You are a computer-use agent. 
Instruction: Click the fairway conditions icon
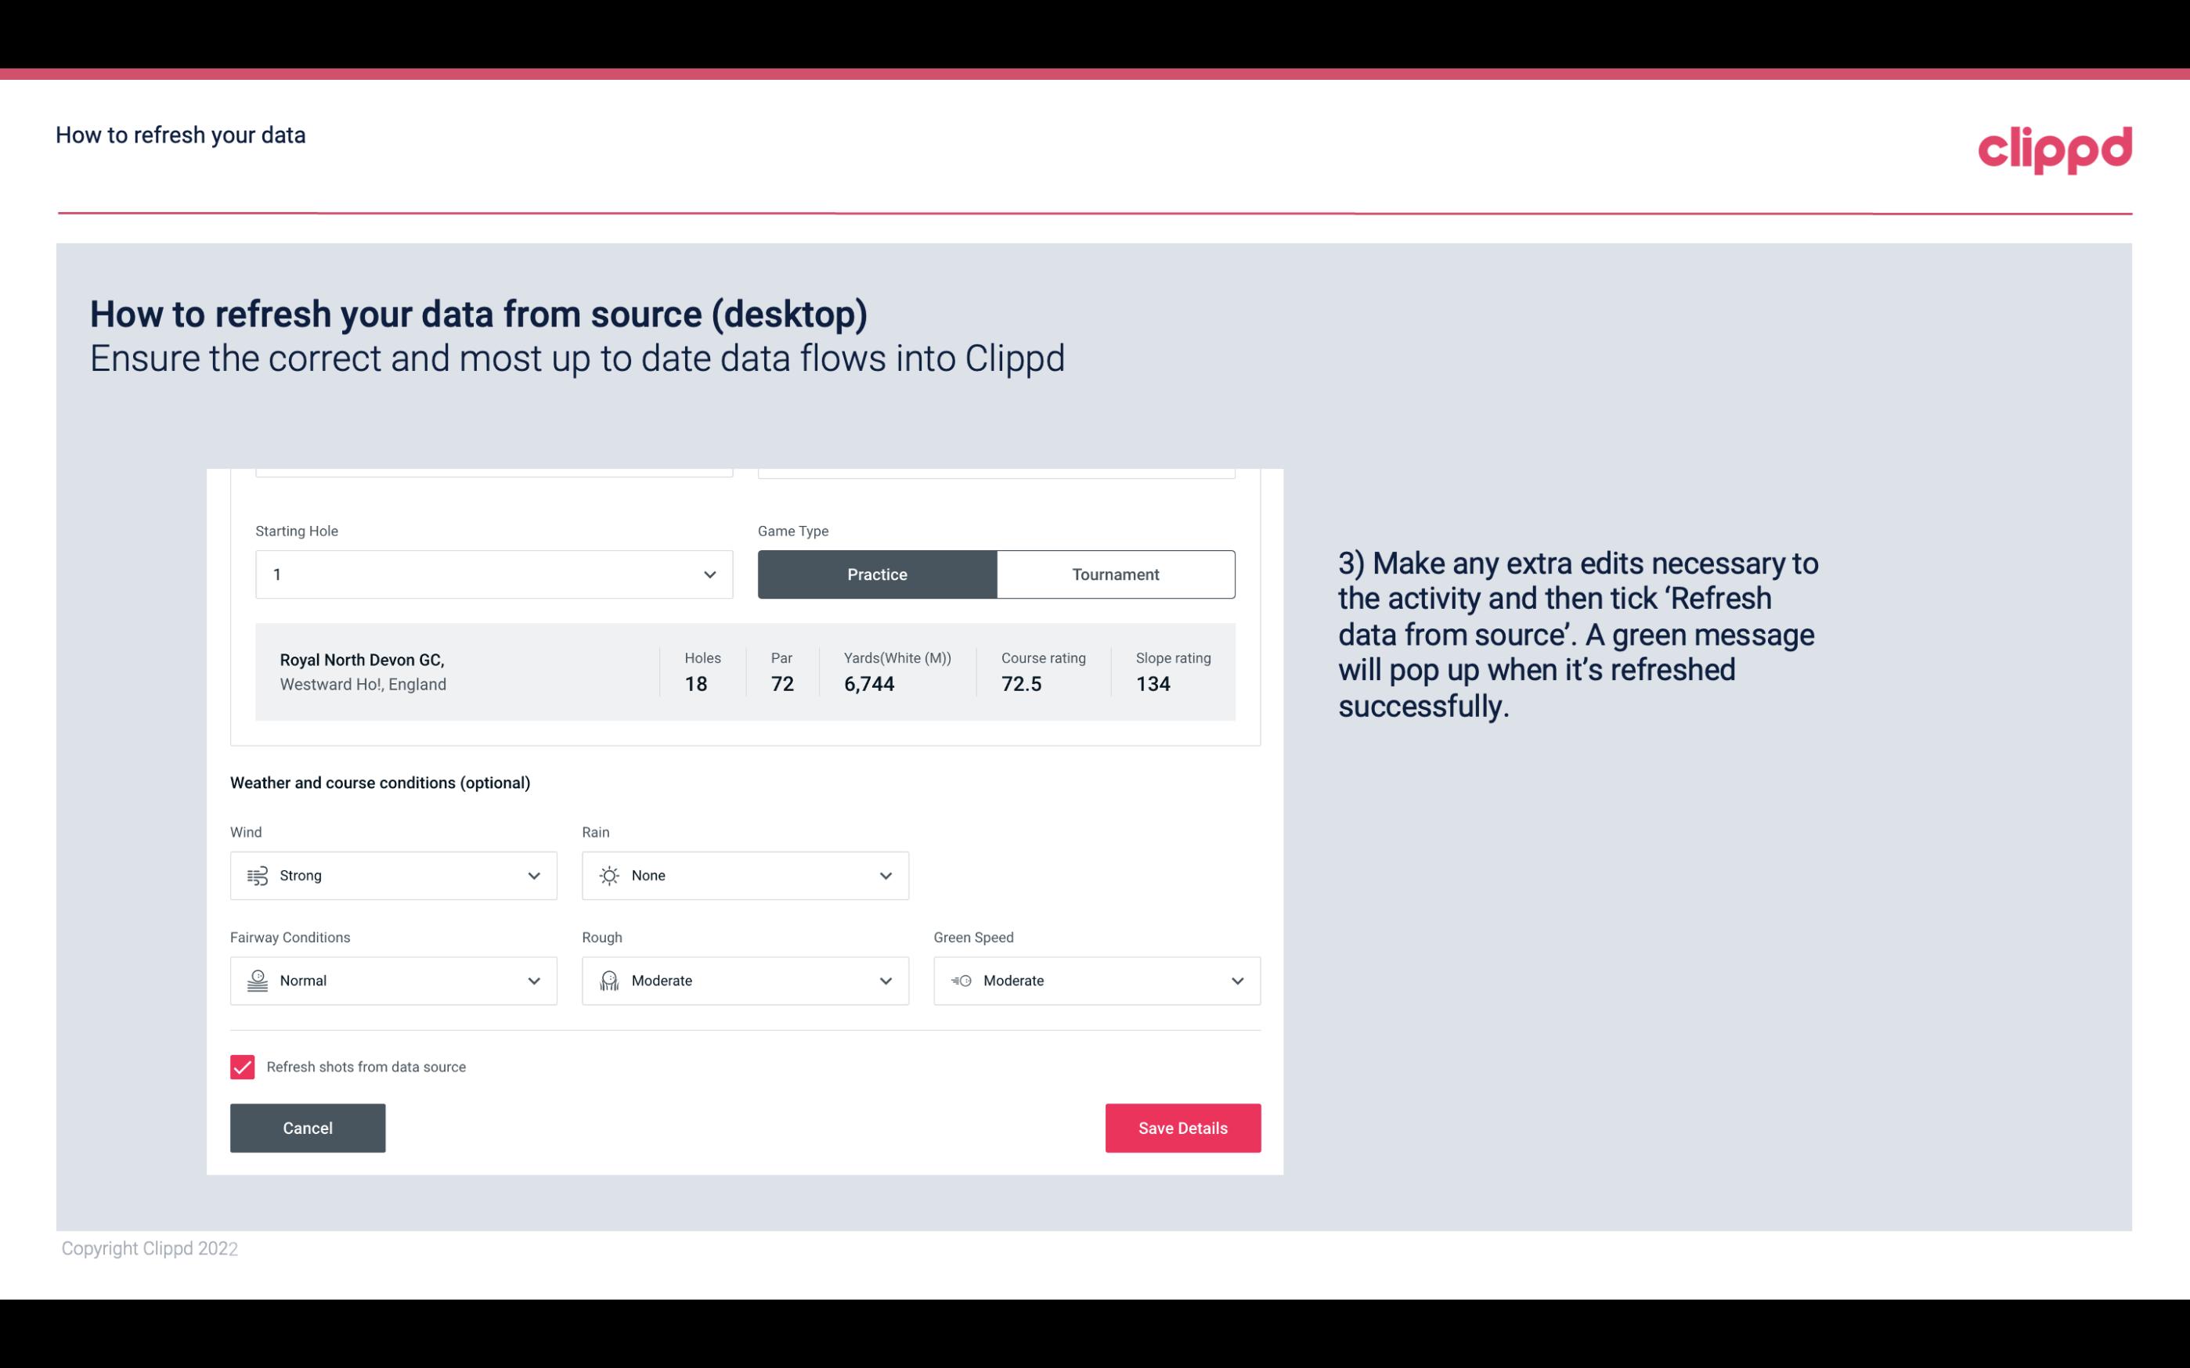pyautogui.click(x=255, y=979)
